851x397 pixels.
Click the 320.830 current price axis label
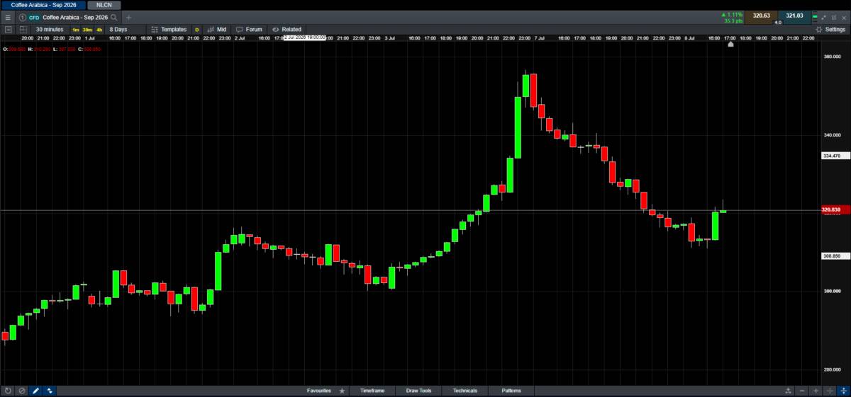pyautogui.click(x=831, y=209)
